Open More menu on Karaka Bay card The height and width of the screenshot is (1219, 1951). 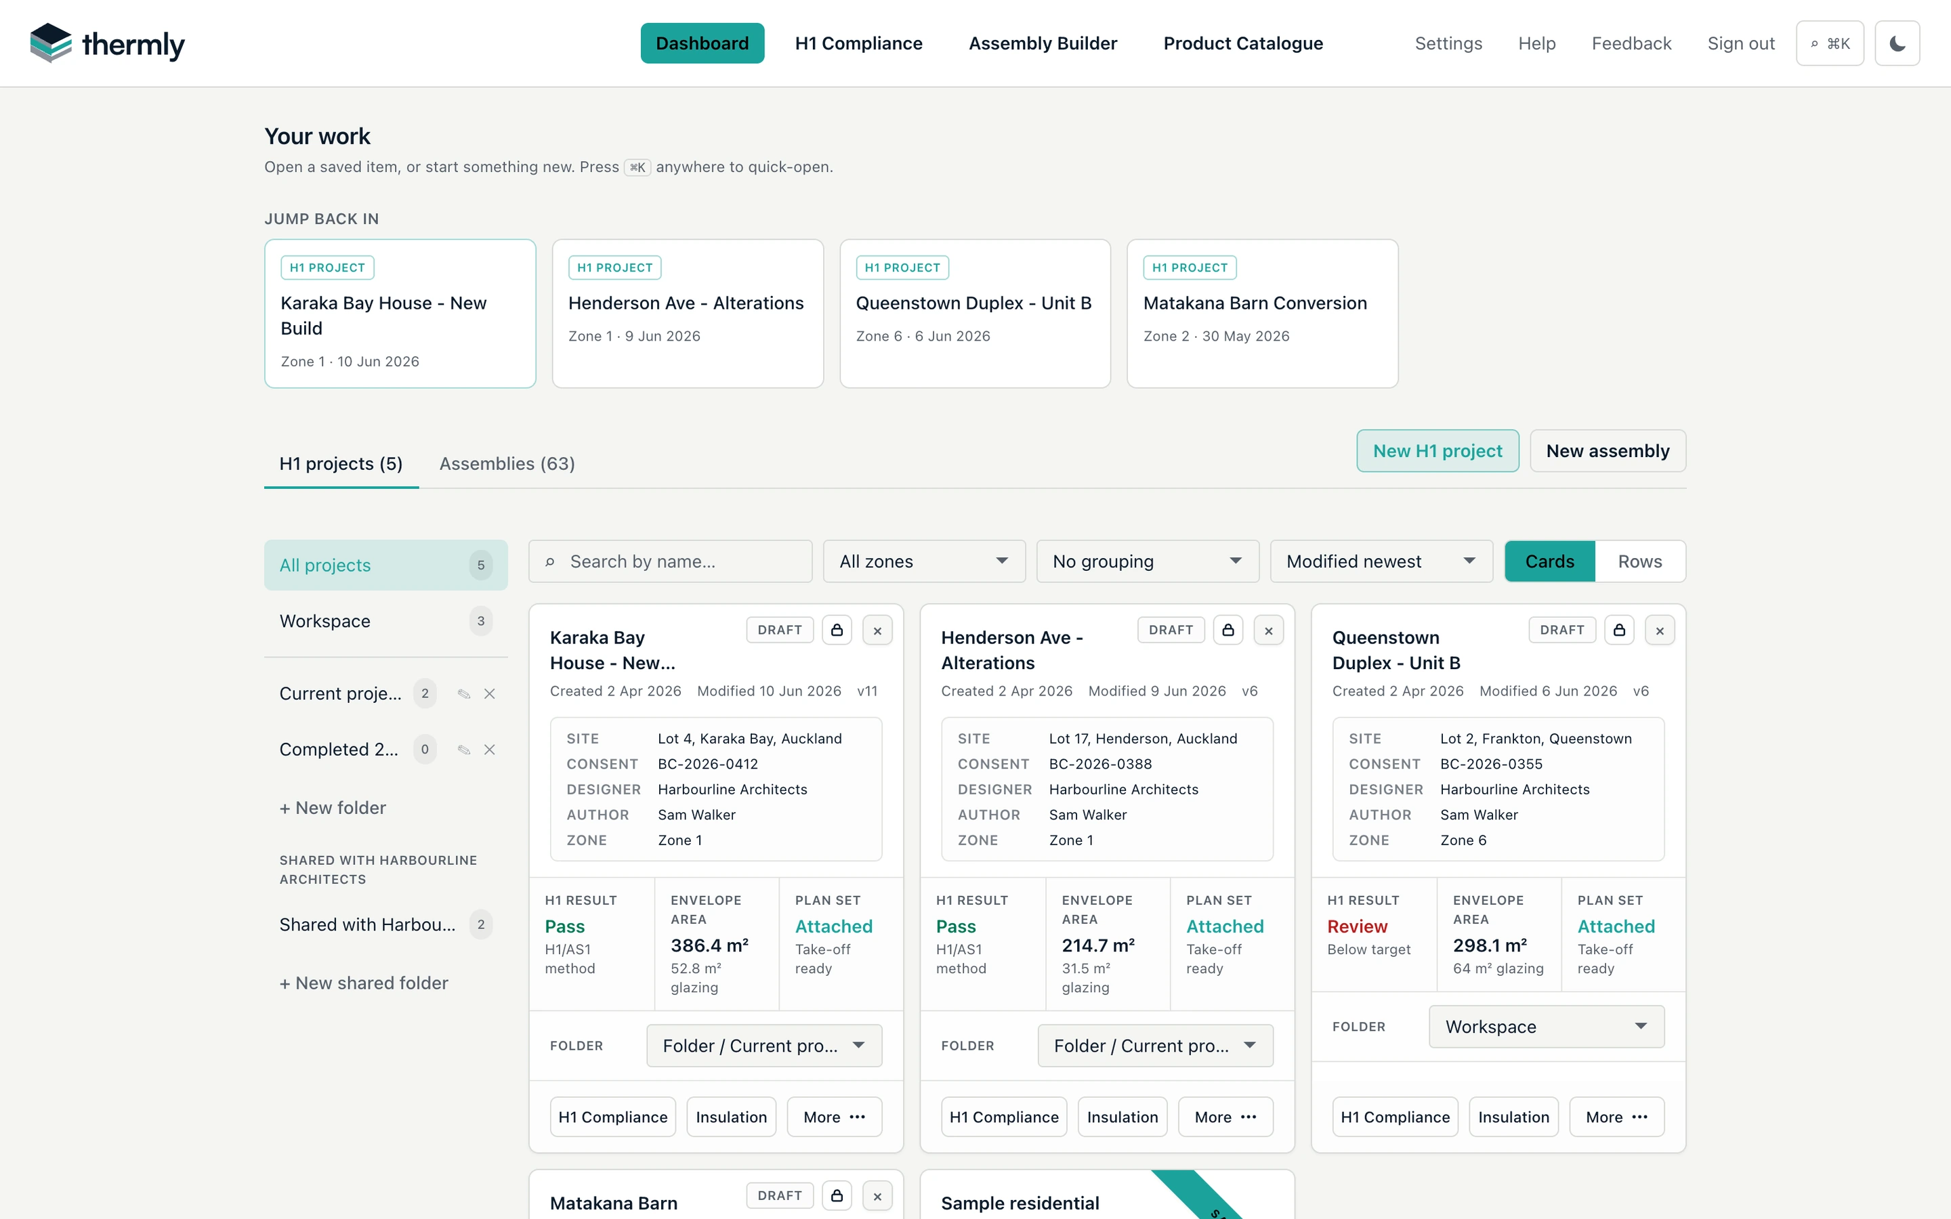pos(835,1117)
